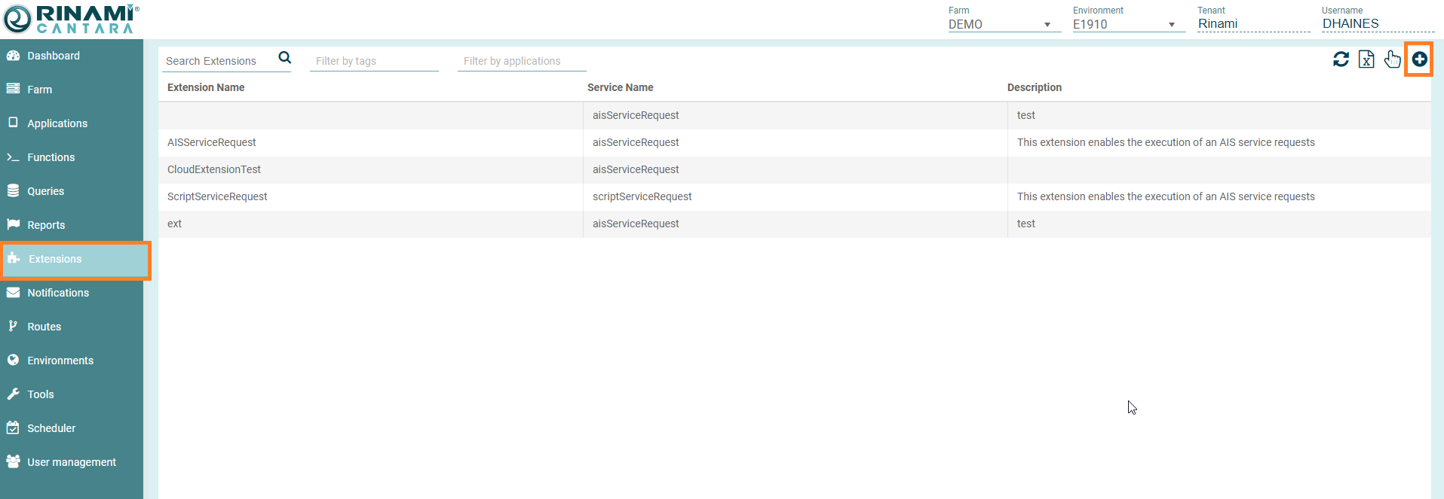Click the hand pointer toolbar icon
The height and width of the screenshot is (499, 1444).
tap(1392, 59)
